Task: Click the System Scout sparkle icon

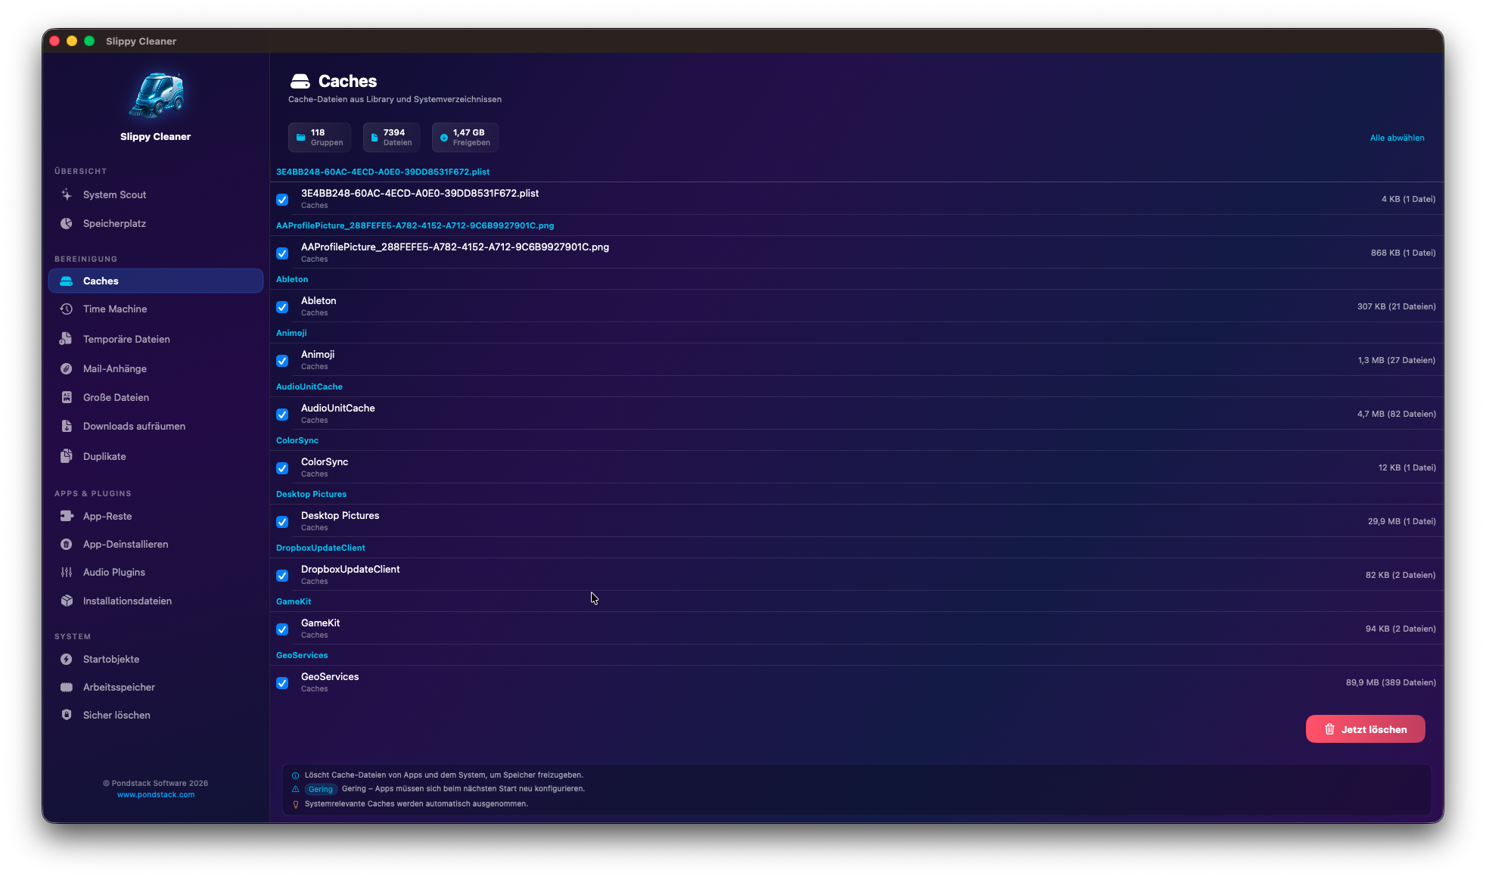Action: coord(67,194)
